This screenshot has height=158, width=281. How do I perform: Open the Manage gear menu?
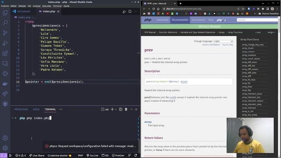5,148
